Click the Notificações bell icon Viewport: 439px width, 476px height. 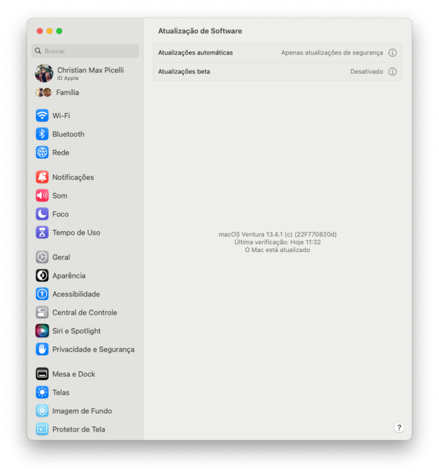(42, 177)
